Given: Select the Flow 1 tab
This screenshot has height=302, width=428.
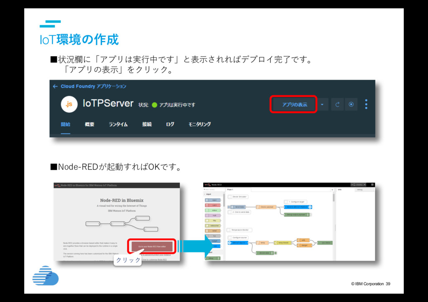Looking at the screenshot, I should [x=237, y=189].
